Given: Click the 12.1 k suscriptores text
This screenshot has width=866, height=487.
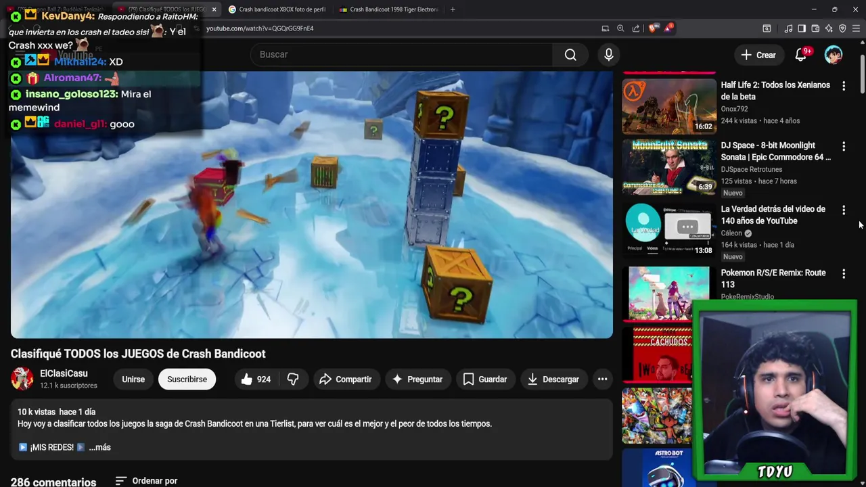Looking at the screenshot, I should pyautogui.click(x=68, y=386).
